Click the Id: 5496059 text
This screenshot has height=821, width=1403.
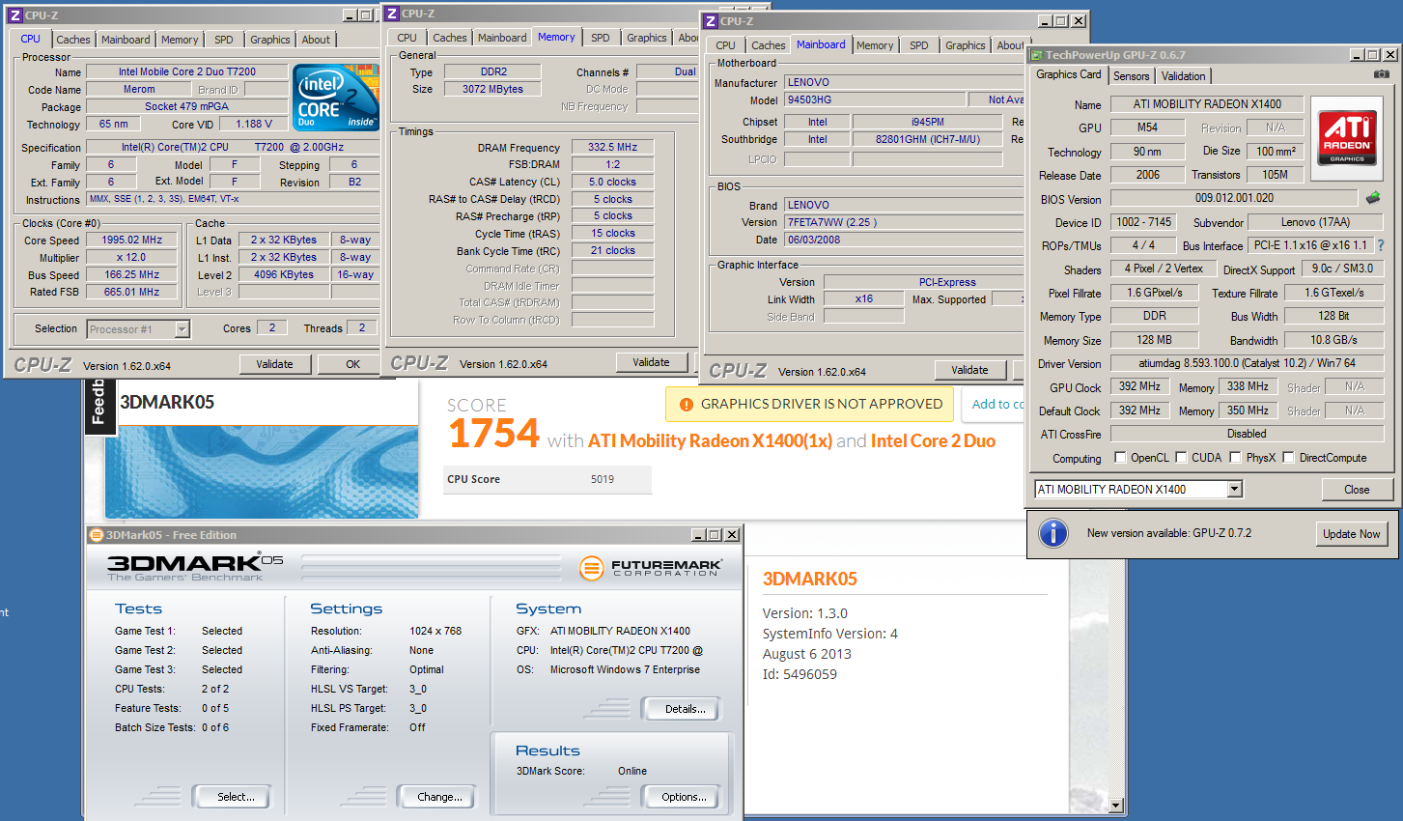(x=800, y=674)
